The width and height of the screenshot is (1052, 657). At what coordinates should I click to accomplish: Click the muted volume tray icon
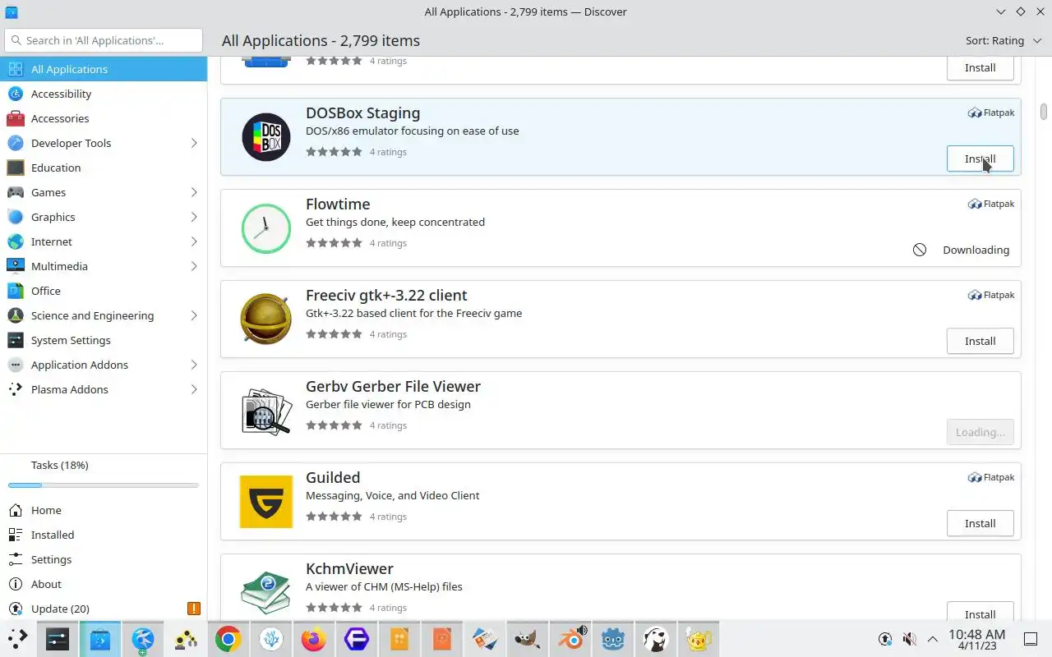tap(909, 639)
